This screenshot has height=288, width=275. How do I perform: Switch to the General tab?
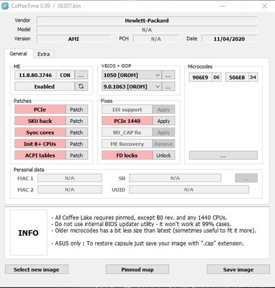click(18, 53)
